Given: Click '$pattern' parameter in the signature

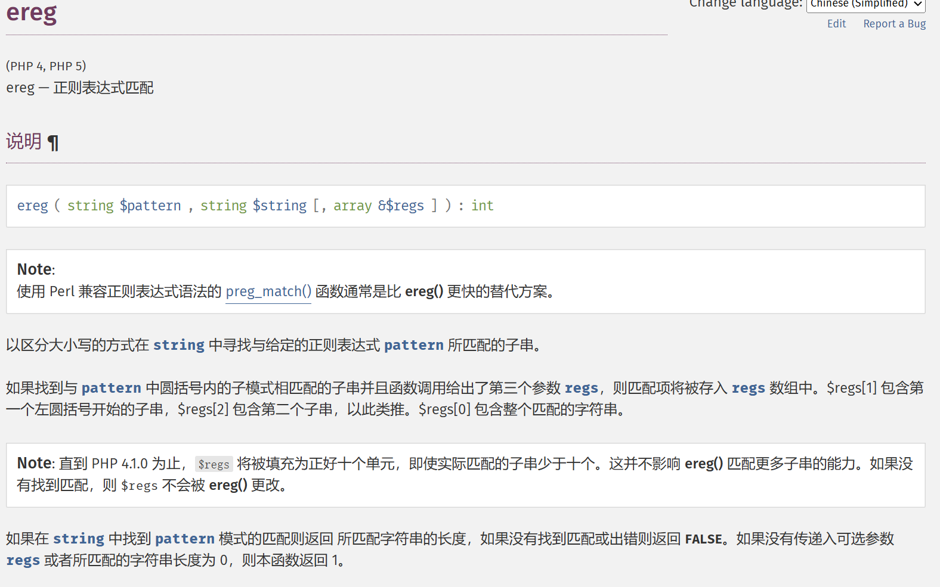Looking at the screenshot, I should click(150, 206).
